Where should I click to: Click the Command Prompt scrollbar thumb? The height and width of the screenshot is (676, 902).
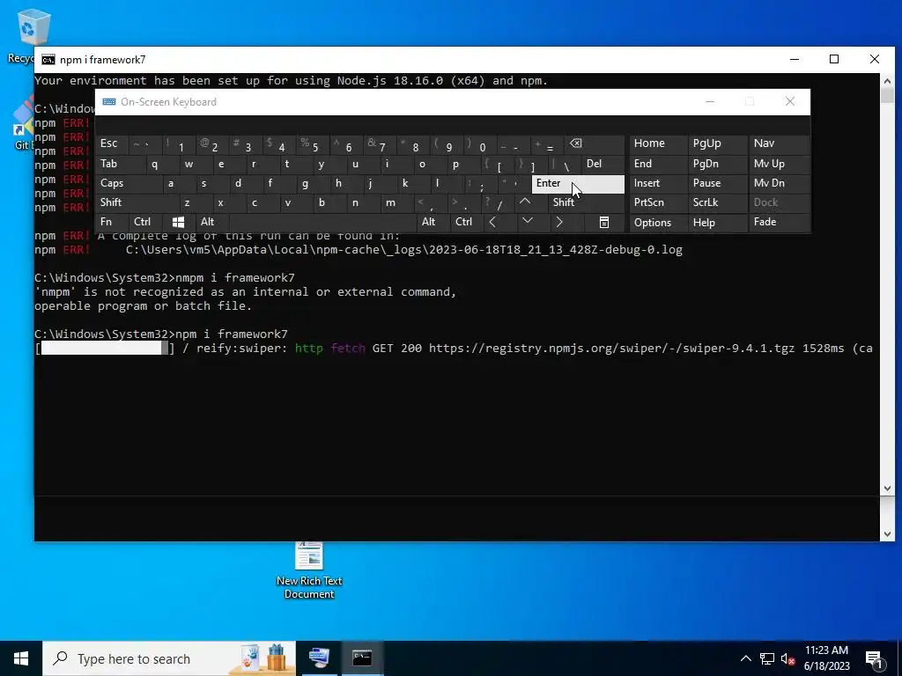click(887, 95)
